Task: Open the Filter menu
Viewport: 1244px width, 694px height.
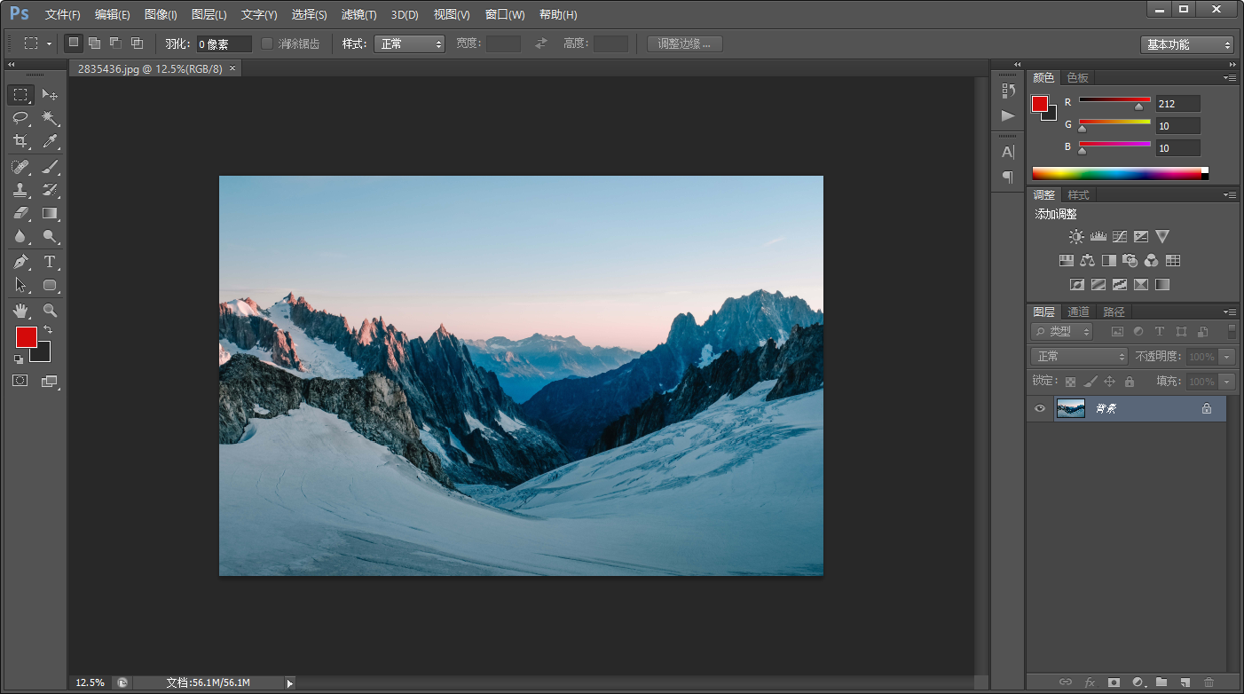Action: click(x=358, y=15)
